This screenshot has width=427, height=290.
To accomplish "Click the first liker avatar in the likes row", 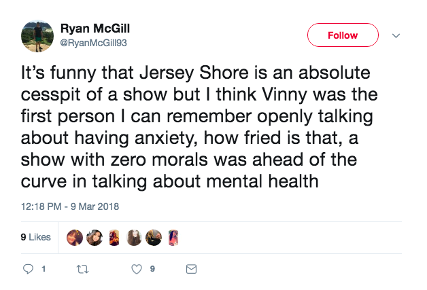I will coord(75,237).
